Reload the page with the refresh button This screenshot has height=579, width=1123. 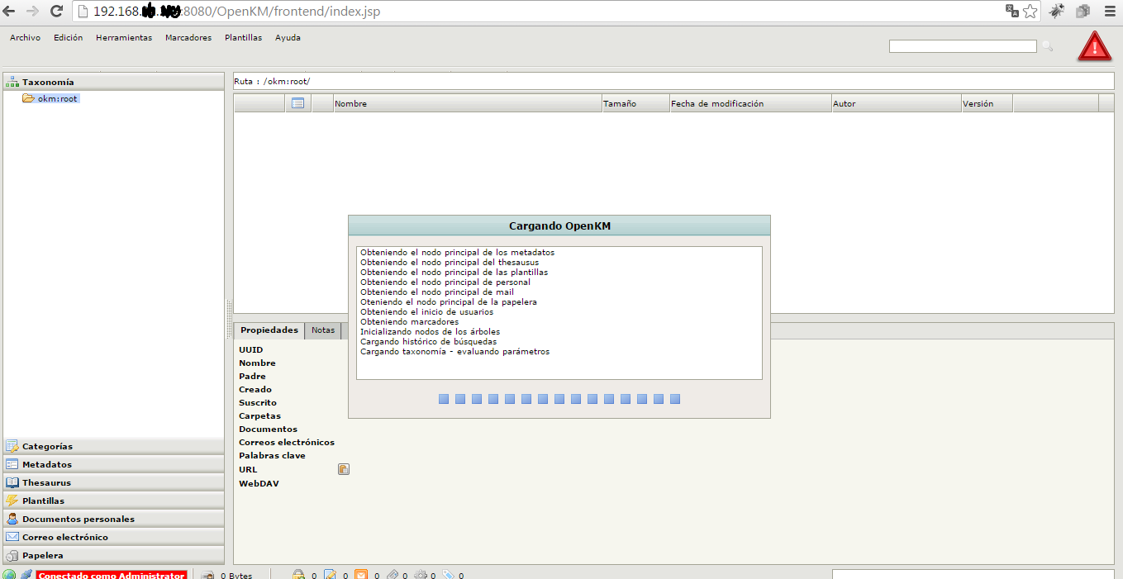(56, 12)
